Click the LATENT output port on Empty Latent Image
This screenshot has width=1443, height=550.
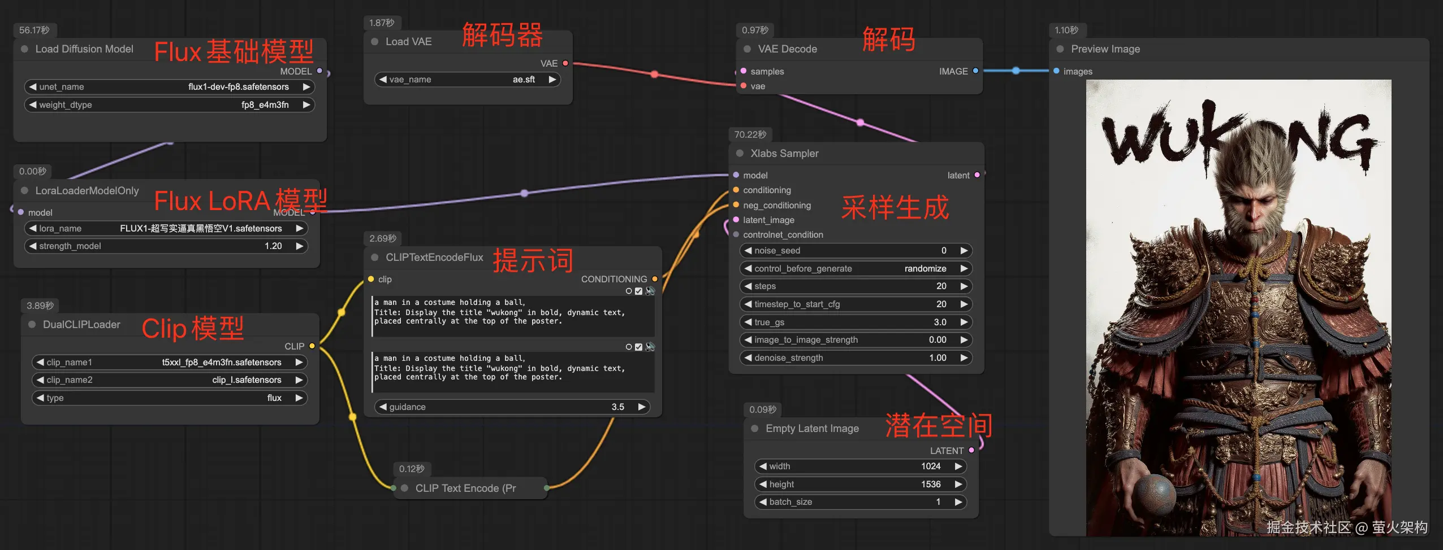pos(971,451)
